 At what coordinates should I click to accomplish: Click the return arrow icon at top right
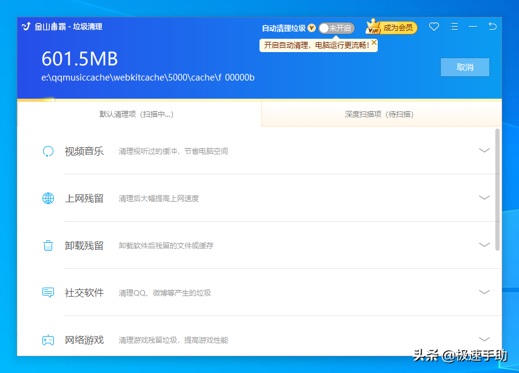[x=492, y=27]
